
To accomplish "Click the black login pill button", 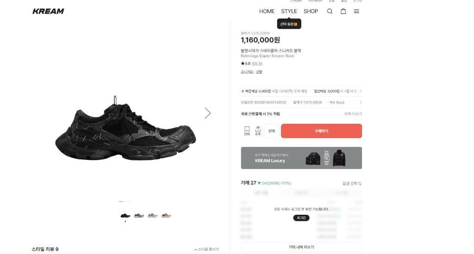I will coord(301,218).
